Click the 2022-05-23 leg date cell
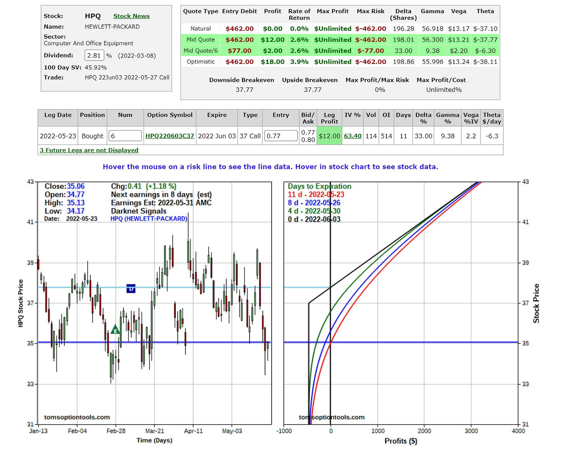Screen dimensions: 565x461 coord(58,136)
